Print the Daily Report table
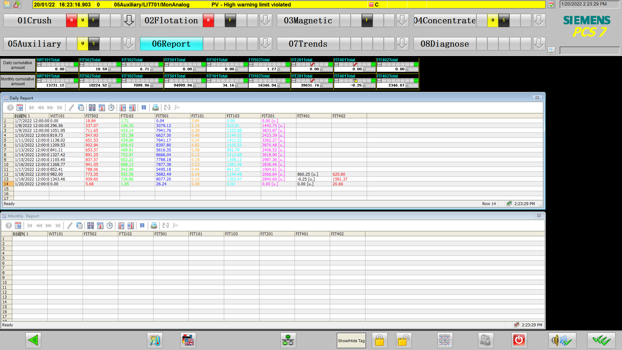This screenshot has height=350, width=622. pyautogui.click(x=155, y=108)
